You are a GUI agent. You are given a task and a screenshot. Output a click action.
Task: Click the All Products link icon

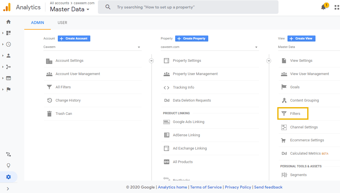[166, 162]
